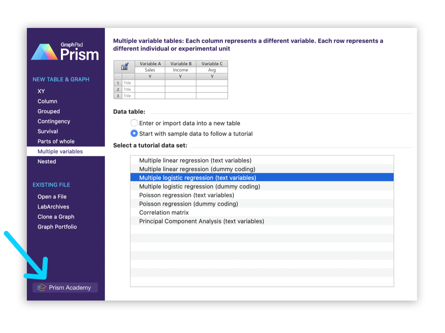Open a File from the sidebar
The width and height of the screenshot is (445, 333).
coord(52,196)
